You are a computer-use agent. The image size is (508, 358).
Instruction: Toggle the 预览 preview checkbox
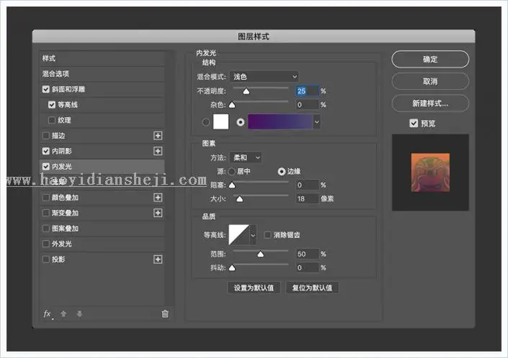(x=414, y=123)
